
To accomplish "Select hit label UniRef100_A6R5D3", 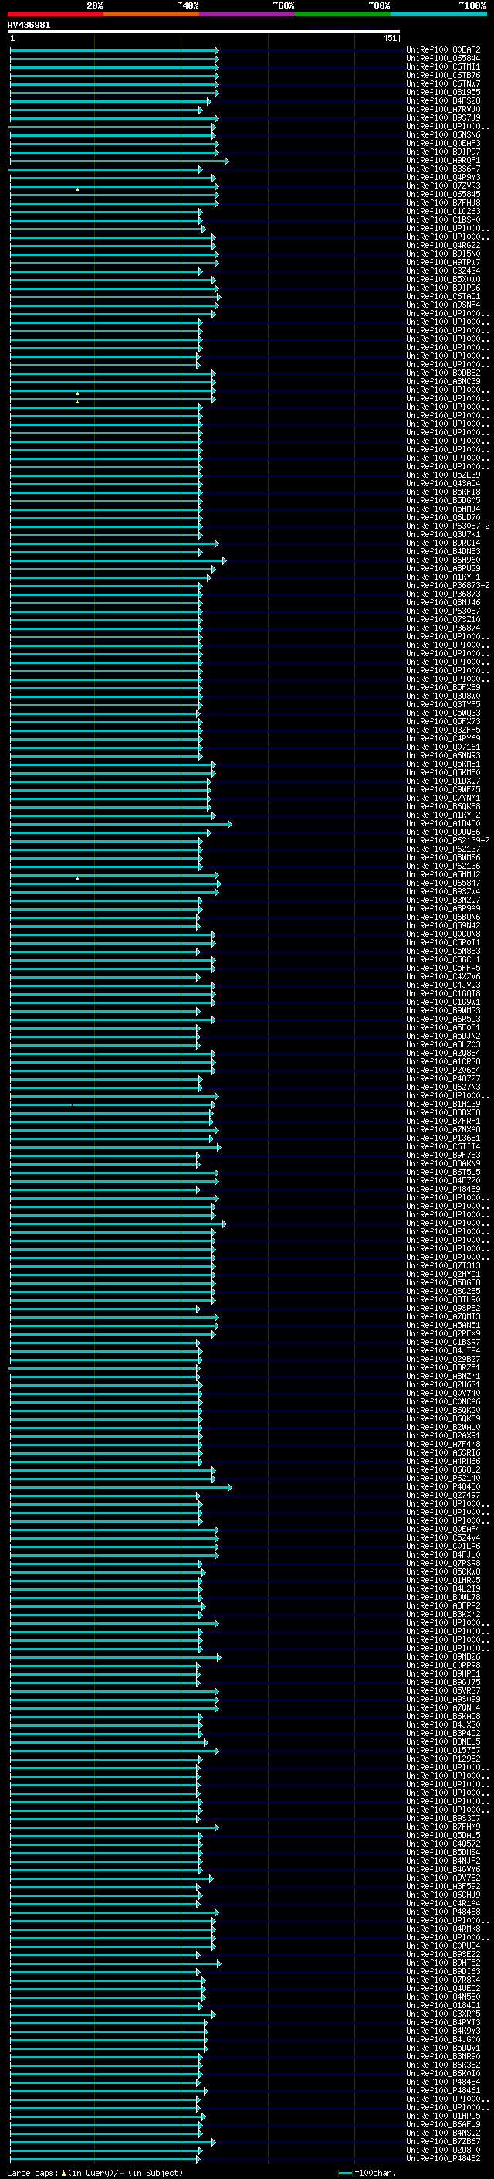I will (442, 1020).
